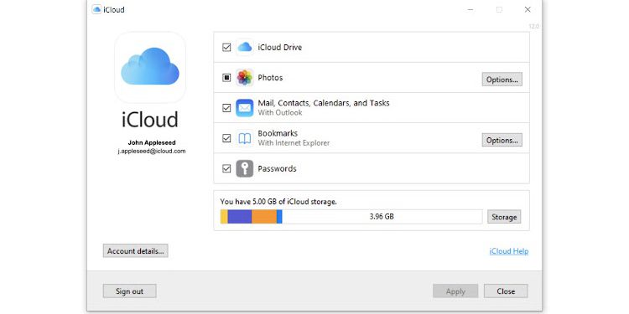Viewport: 629px width, 314px height.
Task: Click the 5.00 GB storage message
Action: click(x=278, y=202)
